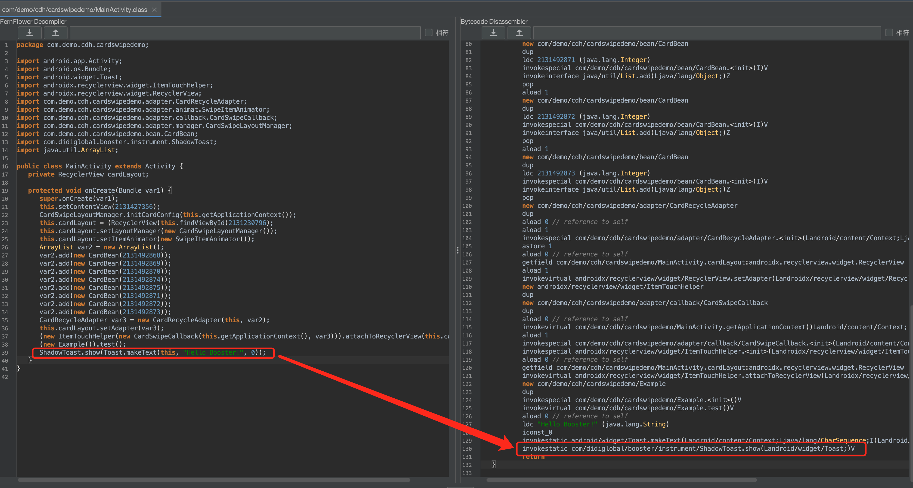Viewport: 913px width, 488px height.
Task: Click the invokestatic ShadowToast.show bytecode line
Action: [x=688, y=449]
